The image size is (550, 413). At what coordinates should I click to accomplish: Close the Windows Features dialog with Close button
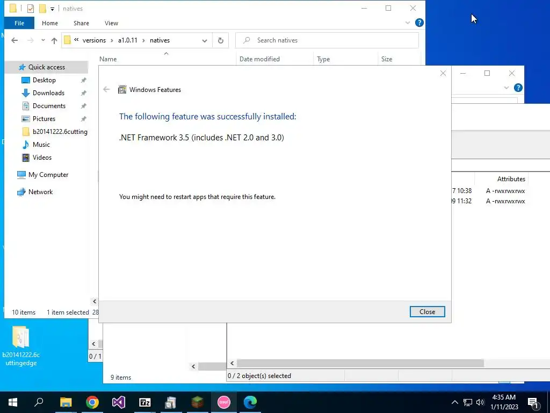click(x=427, y=311)
